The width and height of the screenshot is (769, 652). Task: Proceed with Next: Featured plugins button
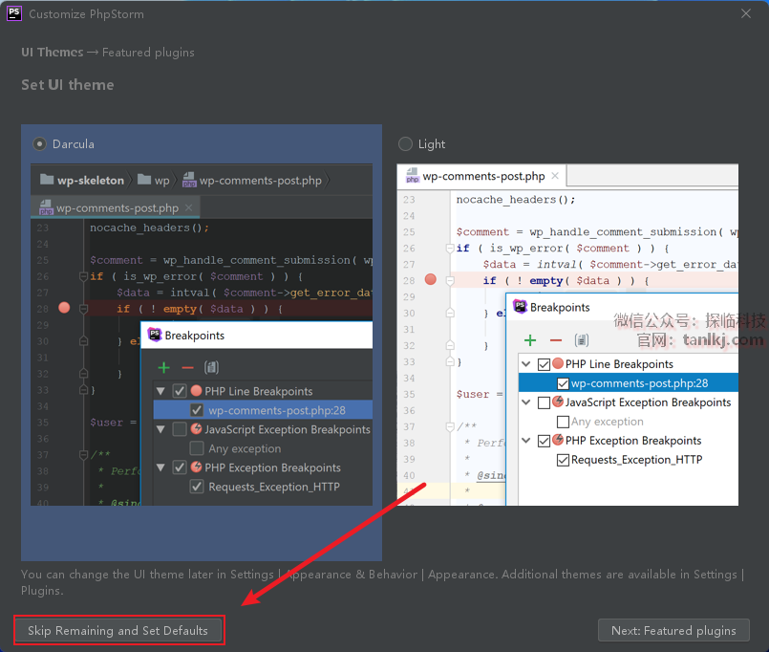click(673, 631)
